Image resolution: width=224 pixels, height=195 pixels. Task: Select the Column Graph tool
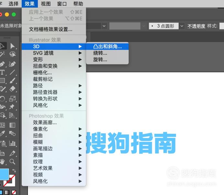point(13,143)
